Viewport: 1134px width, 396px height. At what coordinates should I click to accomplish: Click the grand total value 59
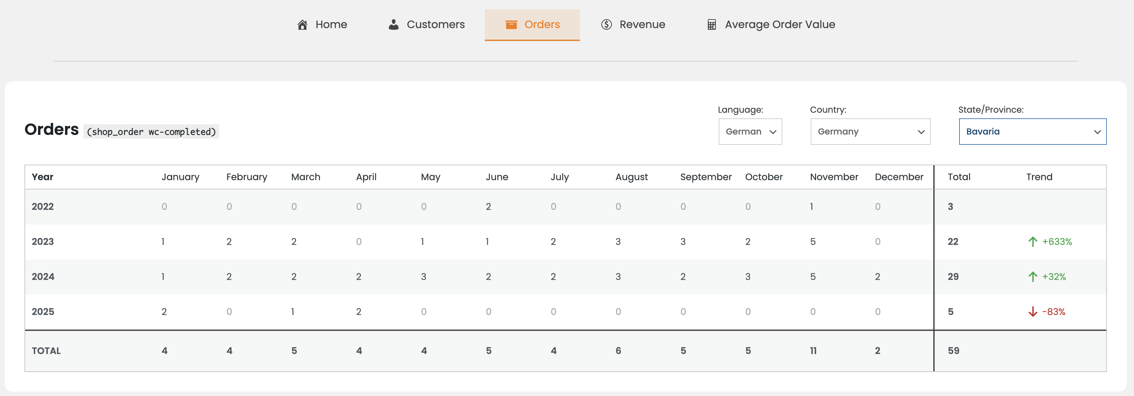[x=953, y=351]
